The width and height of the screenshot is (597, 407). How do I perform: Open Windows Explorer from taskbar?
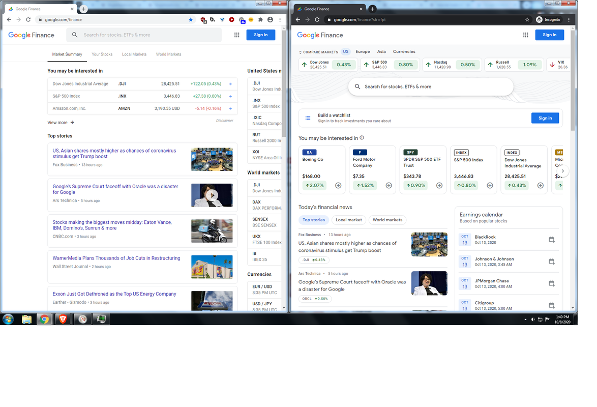26,319
